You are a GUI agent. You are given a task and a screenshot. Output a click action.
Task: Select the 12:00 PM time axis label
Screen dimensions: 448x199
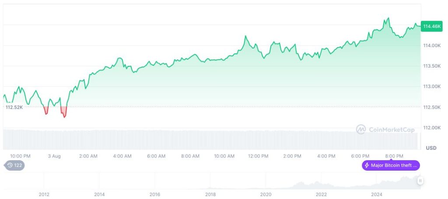click(258, 156)
